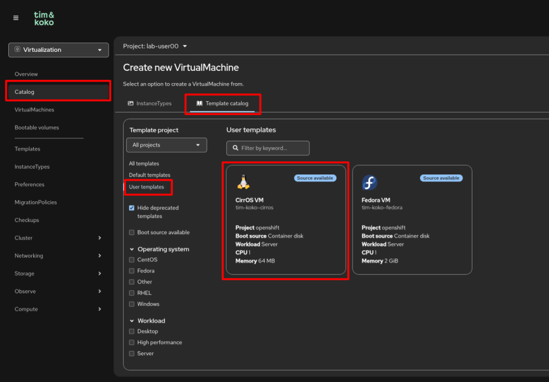Expand the Networking navigation section
The height and width of the screenshot is (382, 549).
(x=59, y=255)
